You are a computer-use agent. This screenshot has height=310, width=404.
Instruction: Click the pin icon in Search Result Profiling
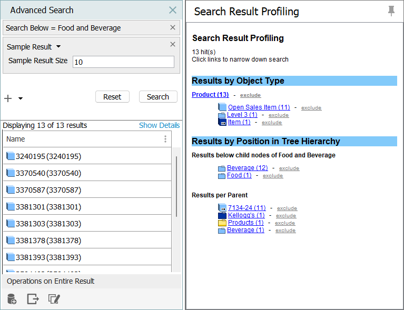pos(391,11)
